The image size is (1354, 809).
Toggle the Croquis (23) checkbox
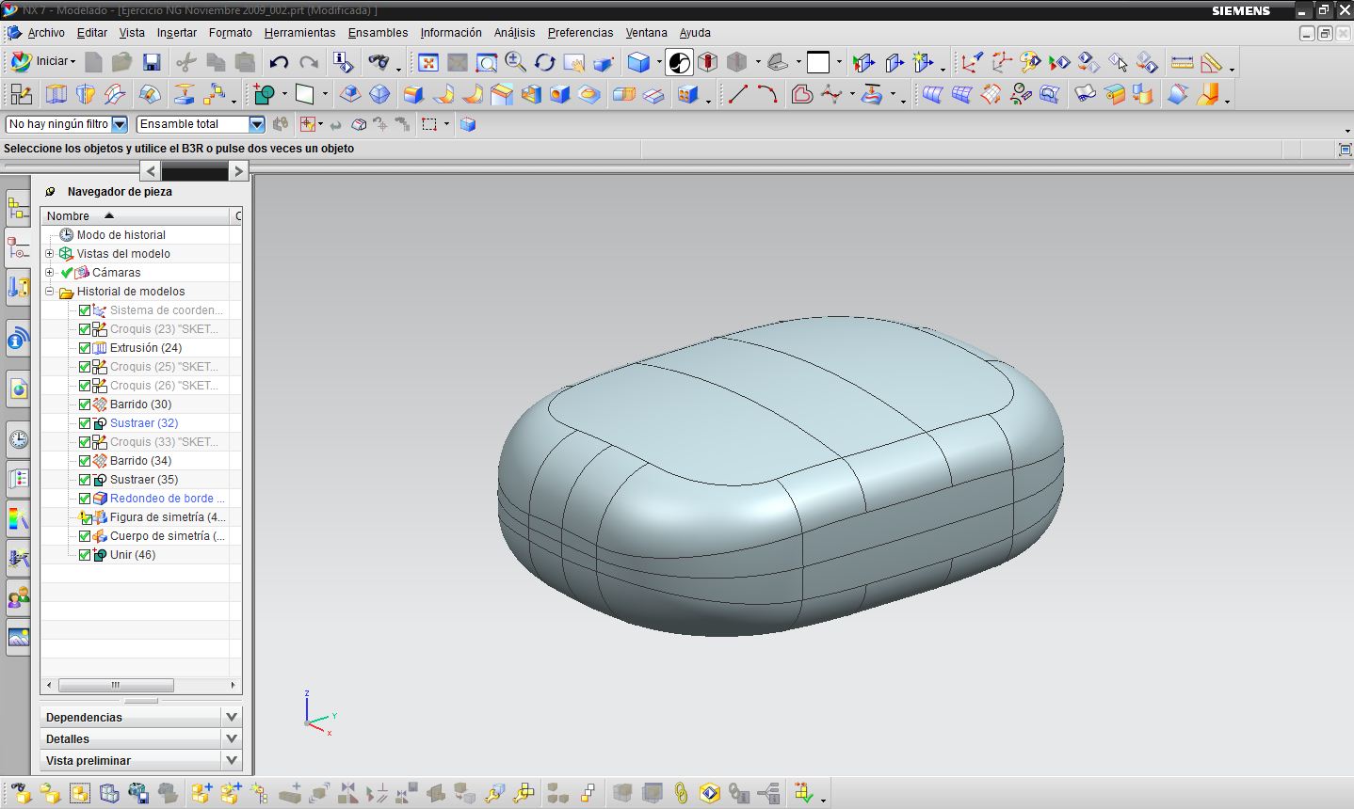pyautogui.click(x=85, y=329)
